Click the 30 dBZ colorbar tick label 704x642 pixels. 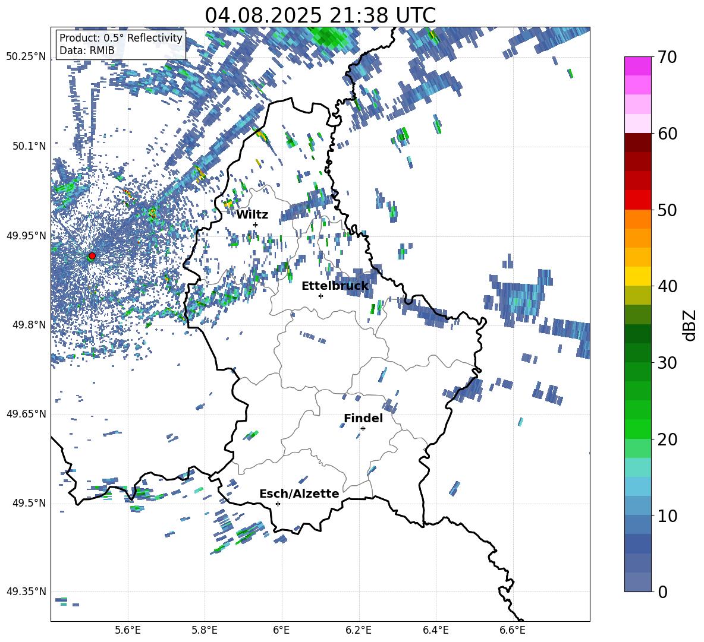click(x=667, y=363)
